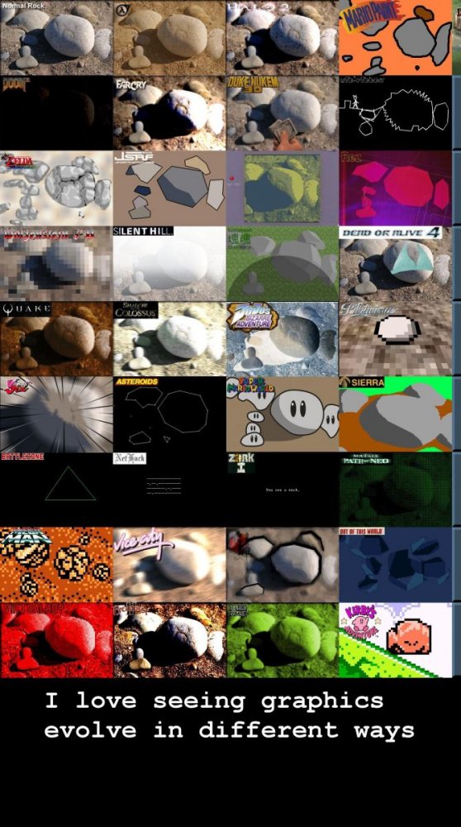The width and height of the screenshot is (461, 827).
Task: Open the Sierra orange and green rock tile
Action: pos(396,414)
